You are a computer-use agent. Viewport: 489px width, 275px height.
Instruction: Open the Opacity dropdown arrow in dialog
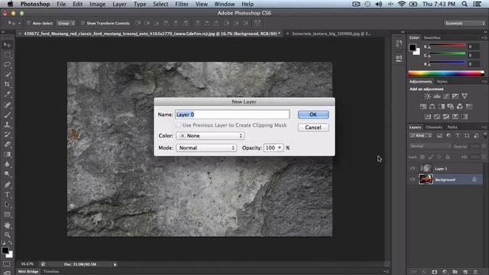(280, 147)
